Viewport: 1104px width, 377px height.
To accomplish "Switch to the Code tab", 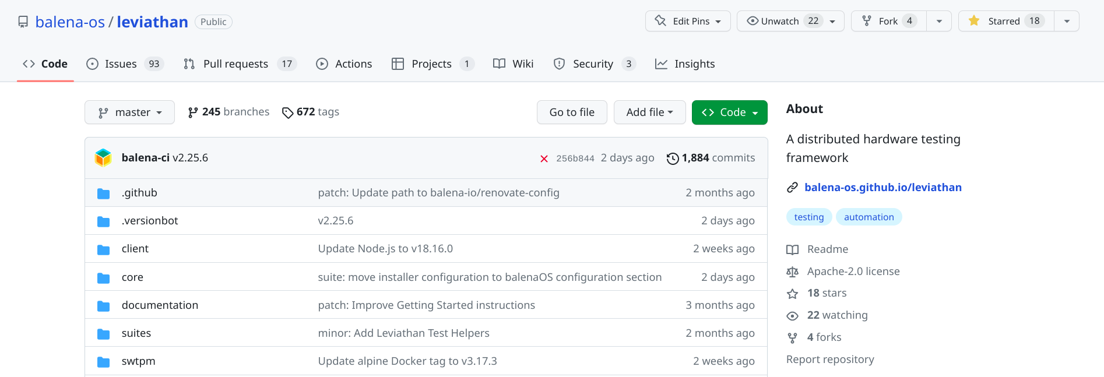I will (45, 64).
